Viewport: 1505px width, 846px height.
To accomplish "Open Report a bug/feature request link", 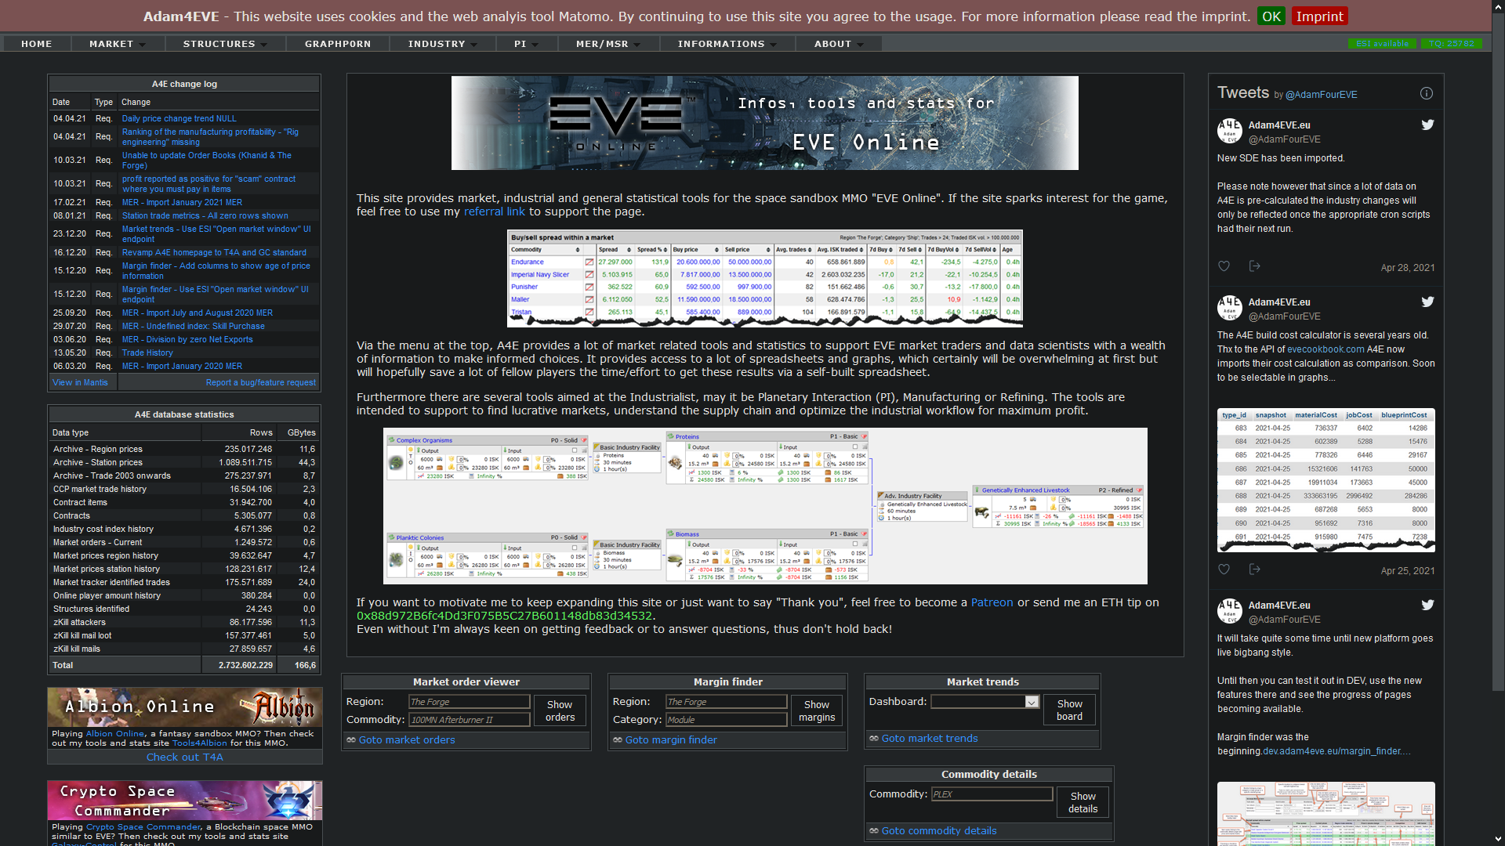I will [261, 382].
